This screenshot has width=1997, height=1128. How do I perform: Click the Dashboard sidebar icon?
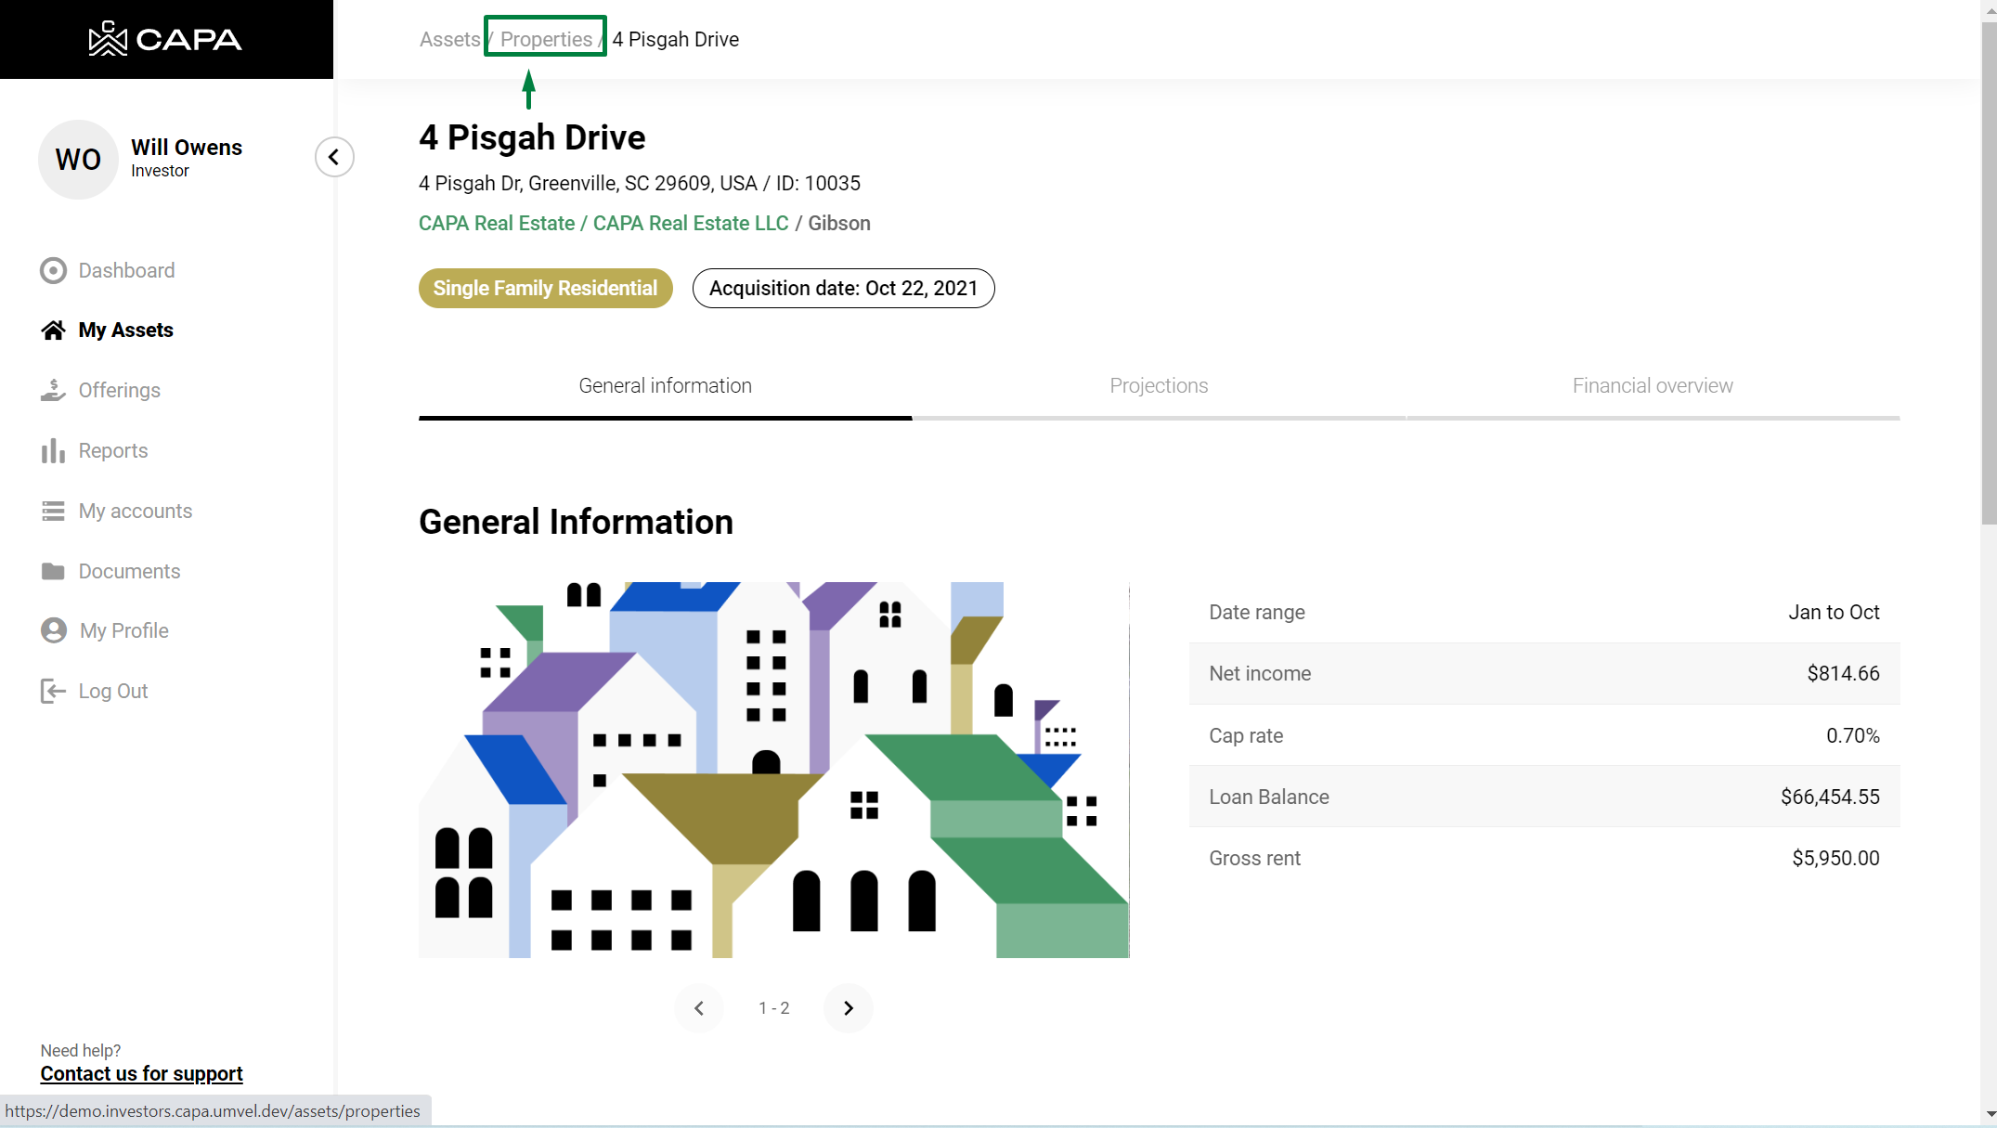tap(53, 270)
